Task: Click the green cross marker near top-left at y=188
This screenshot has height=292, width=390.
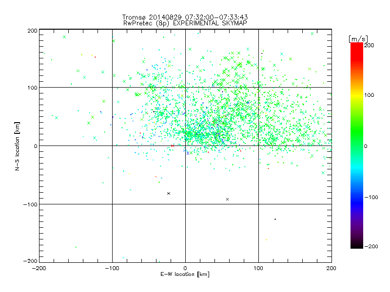Action: (64, 37)
